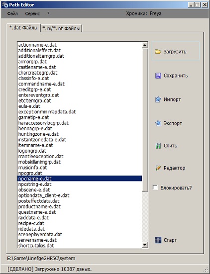Click the floppy disk icon beside Сохранить
The width and height of the screenshot is (210, 274).
click(x=158, y=76)
